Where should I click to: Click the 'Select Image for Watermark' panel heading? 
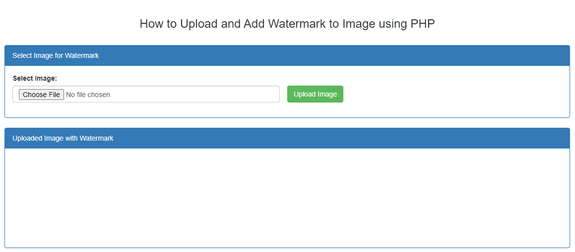[x=56, y=55]
